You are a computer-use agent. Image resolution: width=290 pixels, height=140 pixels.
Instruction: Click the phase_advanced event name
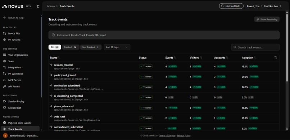64,106
